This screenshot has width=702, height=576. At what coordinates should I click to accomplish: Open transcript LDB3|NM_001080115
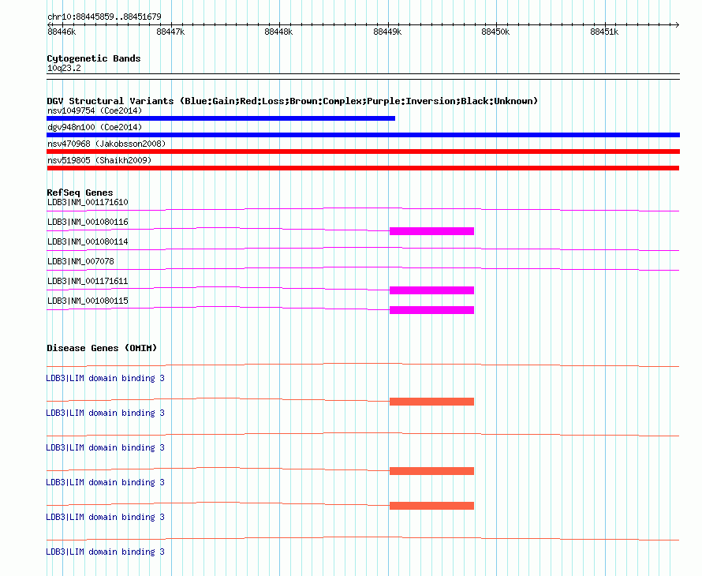pos(88,301)
